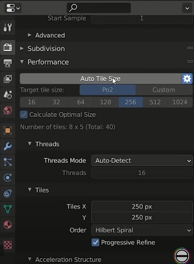Open the Render properties tab

[8, 48]
